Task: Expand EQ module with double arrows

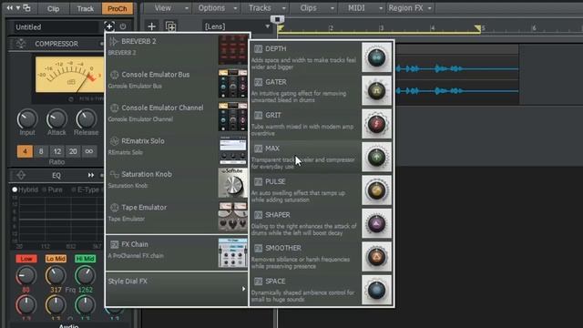Action: pos(91,175)
